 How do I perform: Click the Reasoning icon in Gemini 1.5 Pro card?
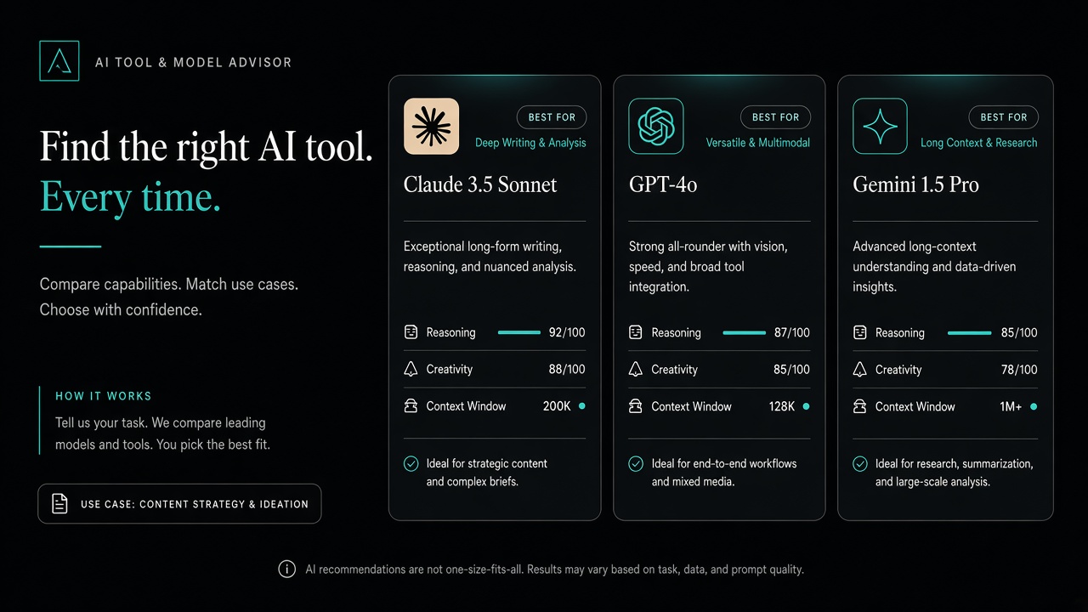point(860,332)
